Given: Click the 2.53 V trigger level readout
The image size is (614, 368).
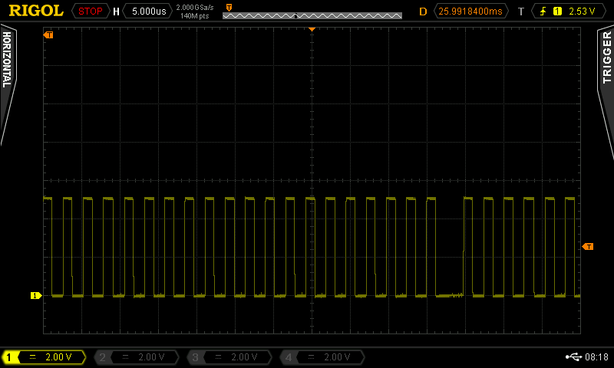Looking at the screenshot, I should pos(582,11).
